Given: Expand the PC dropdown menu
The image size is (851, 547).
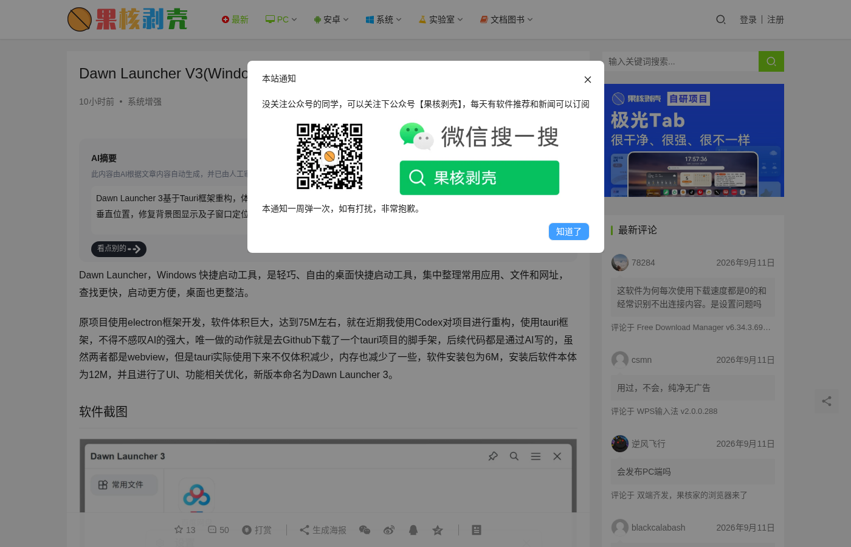Looking at the screenshot, I should point(281,19).
